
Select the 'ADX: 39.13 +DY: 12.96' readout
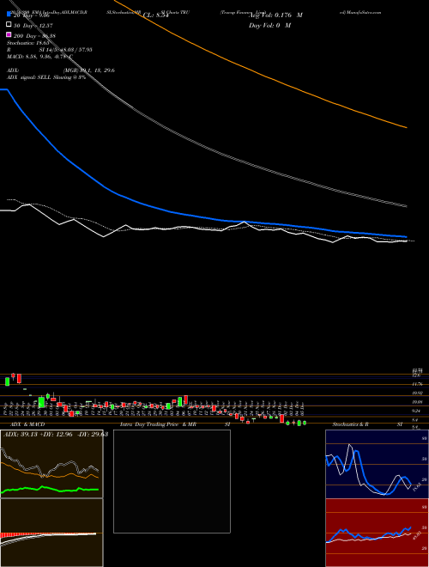54,434
